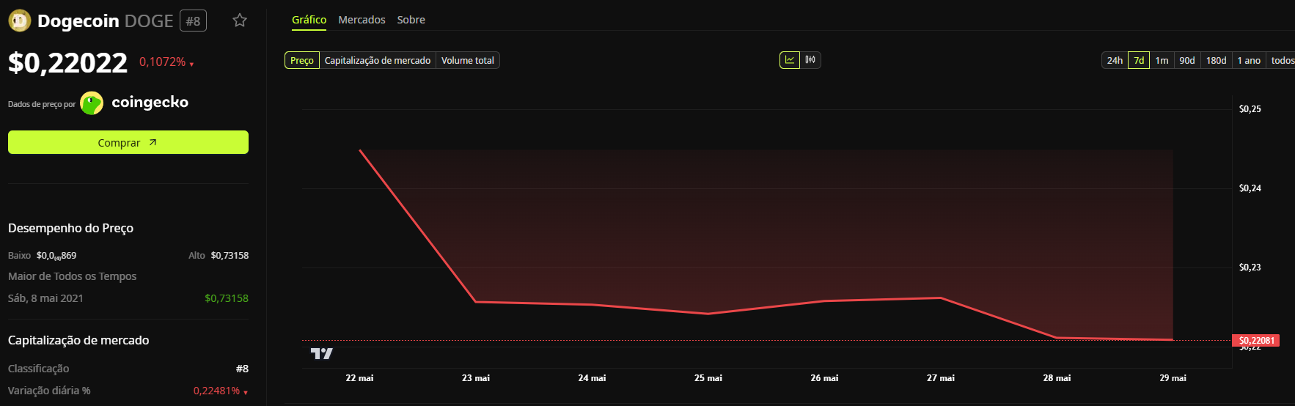Click the 0,22481% daily variation value
Screen dimensions: 1295x406
pos(216,391)
